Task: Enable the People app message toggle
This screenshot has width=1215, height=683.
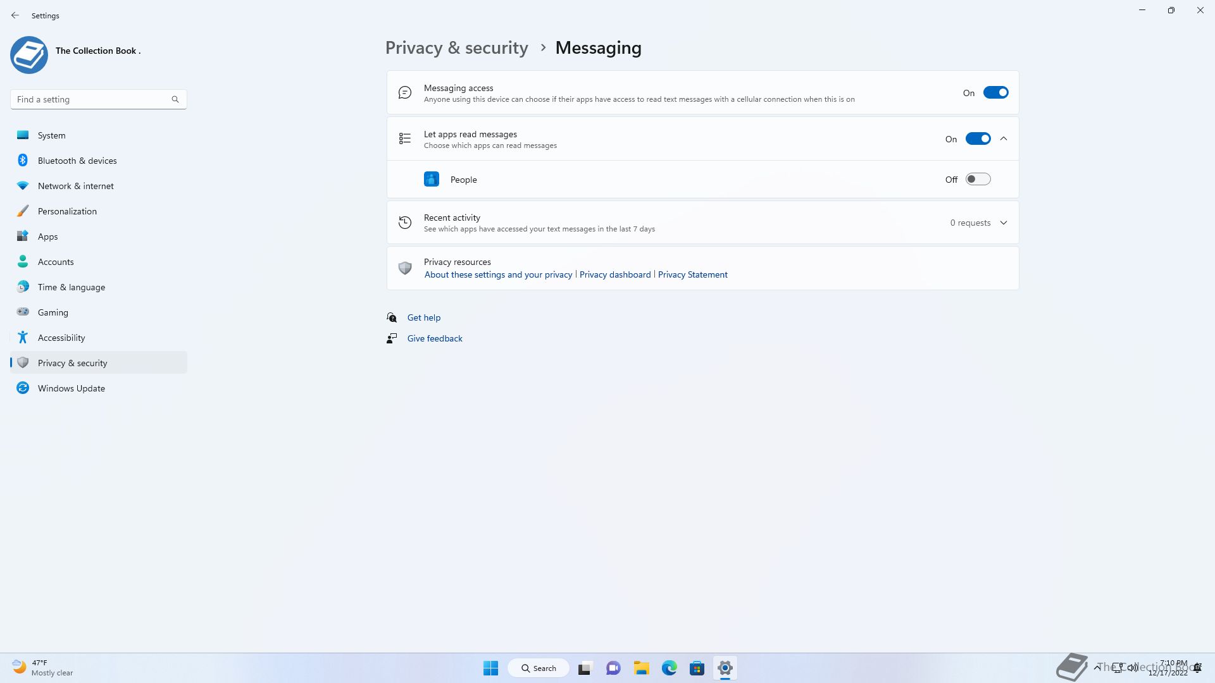Action: pyautogui.click(x=978, y=180)
